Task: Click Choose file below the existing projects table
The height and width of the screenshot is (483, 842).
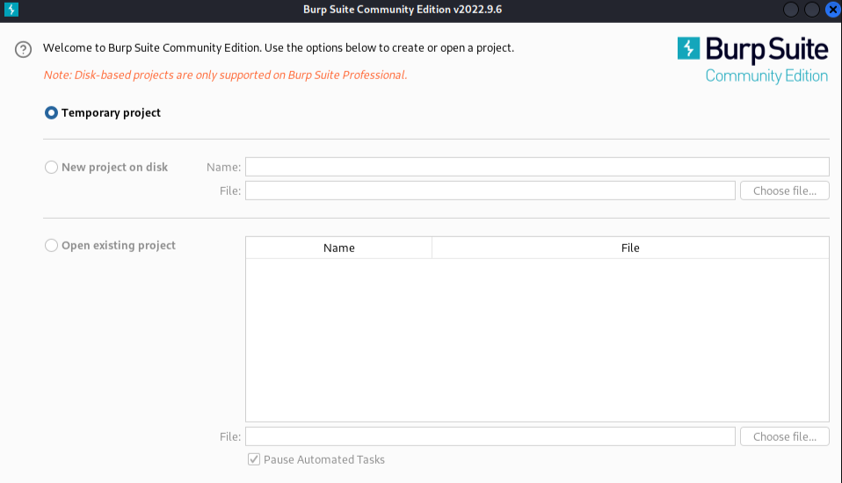Action: coord(785,436)
